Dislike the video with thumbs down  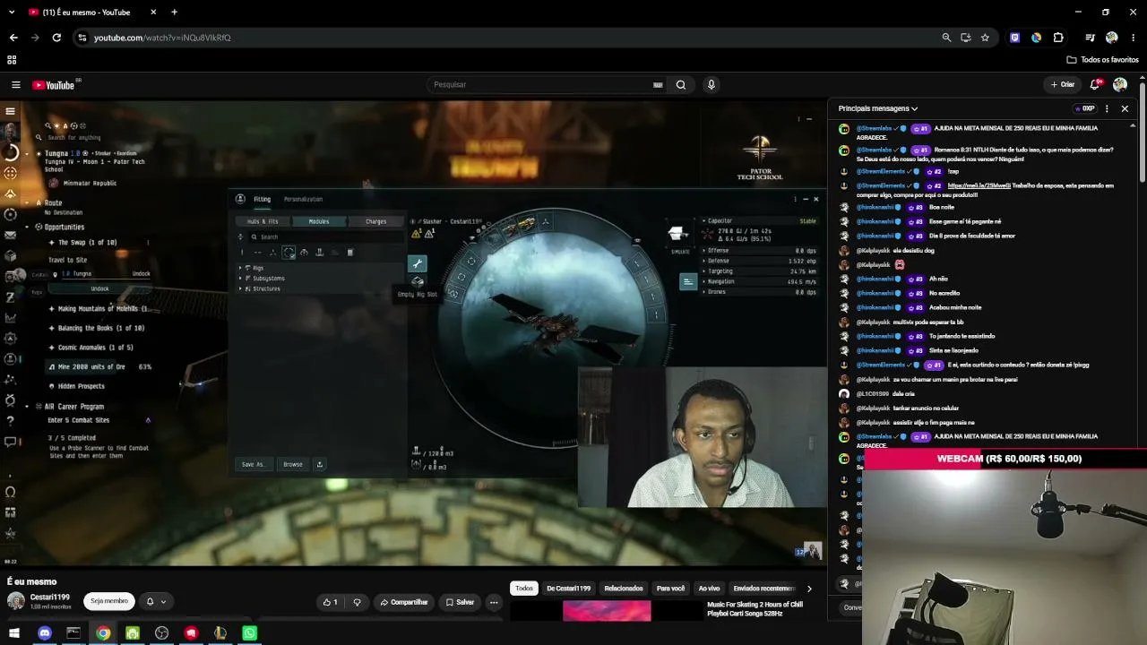coord(358,602)
